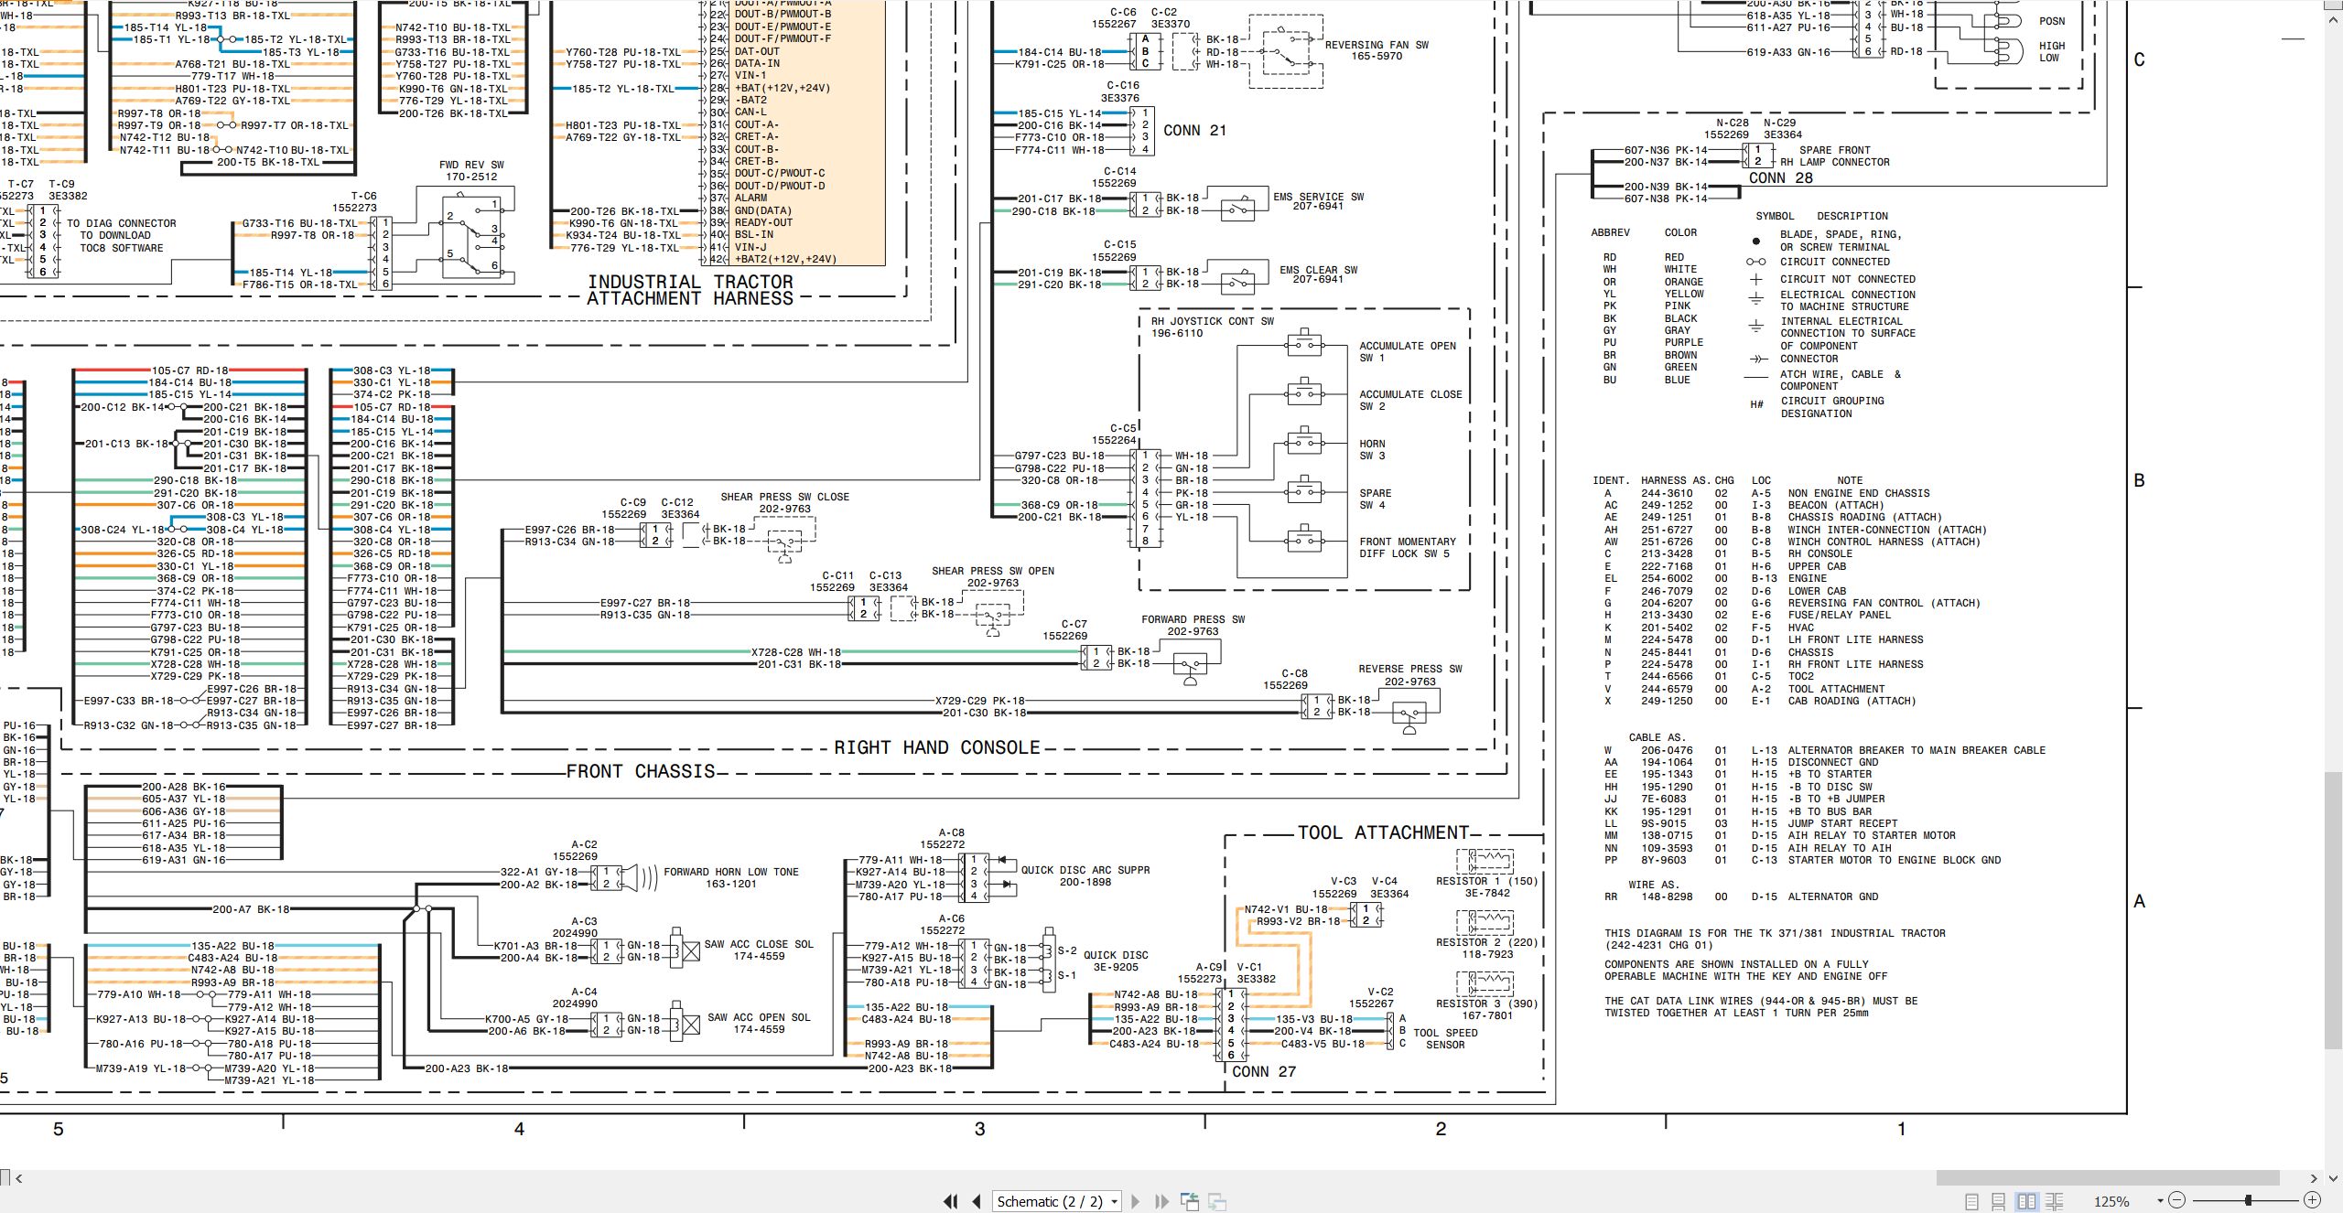Click the zoom slider handle
The image size is (2343, 1213).
2248,1200
